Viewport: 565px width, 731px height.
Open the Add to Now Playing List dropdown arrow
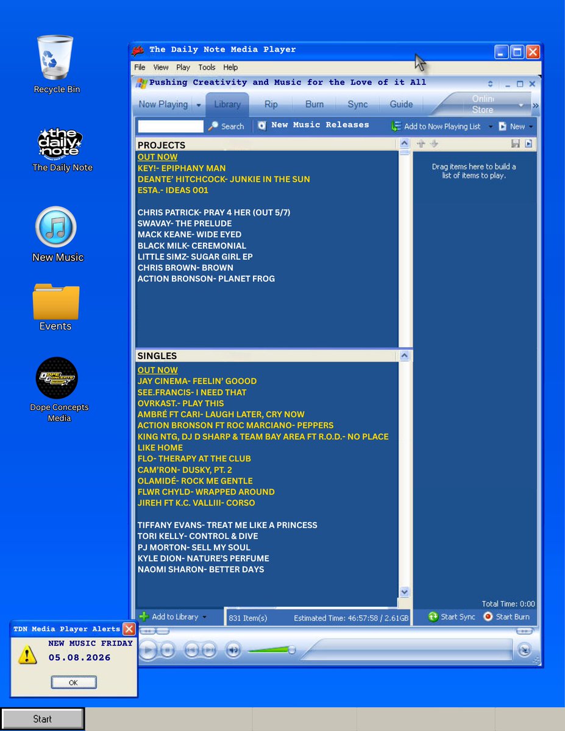pyautogui.click(x=491, y=126)
